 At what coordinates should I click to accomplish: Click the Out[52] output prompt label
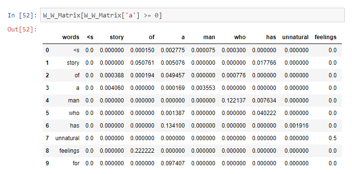pos(22,29)
